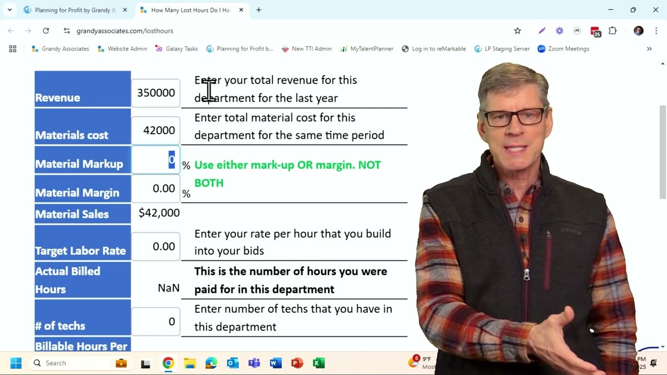Open Galaxy Tasks bookmark
The height and width of the screenshot is (375, 667).
(176, 48)
